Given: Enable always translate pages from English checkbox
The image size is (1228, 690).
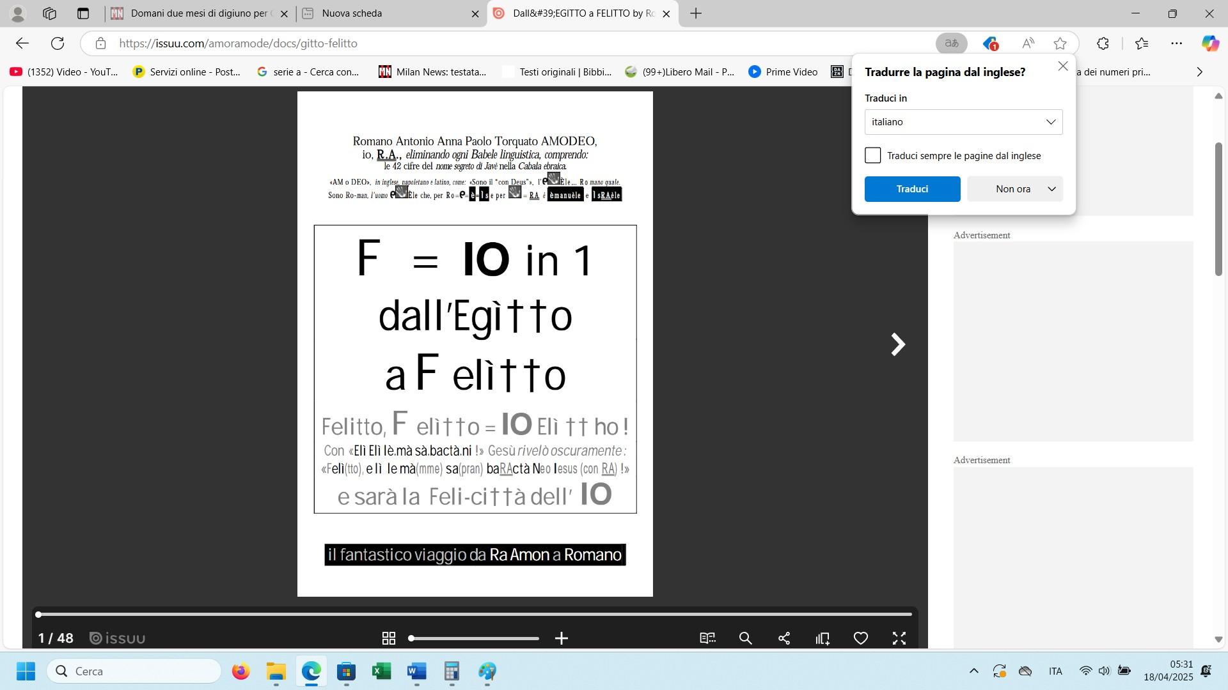Looking at the screenshot, I should click(x=873, y=156).
